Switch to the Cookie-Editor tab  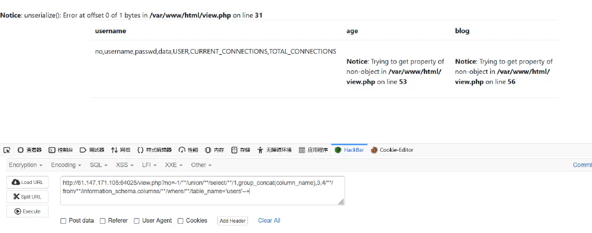pos(392,150)
